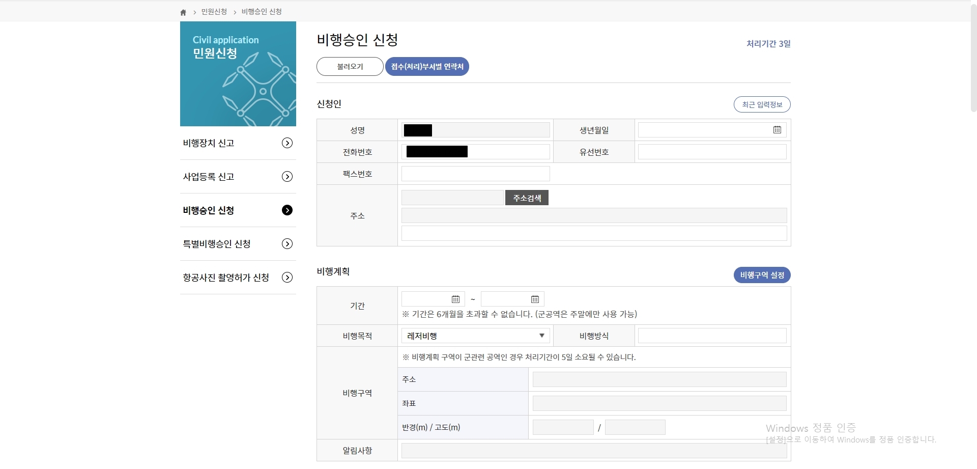Click the 불러오기 button
977x469 pixels.
pos(350,67)
